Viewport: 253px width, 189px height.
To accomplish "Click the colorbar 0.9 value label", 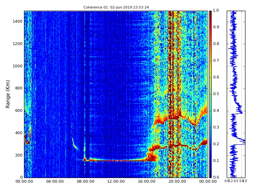I will coord(216,27).
